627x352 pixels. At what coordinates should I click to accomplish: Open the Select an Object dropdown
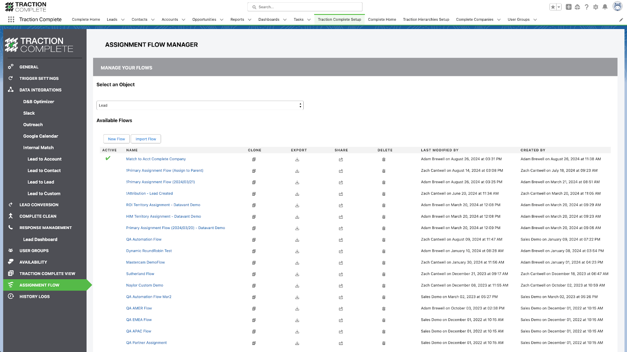pos(200,105)
